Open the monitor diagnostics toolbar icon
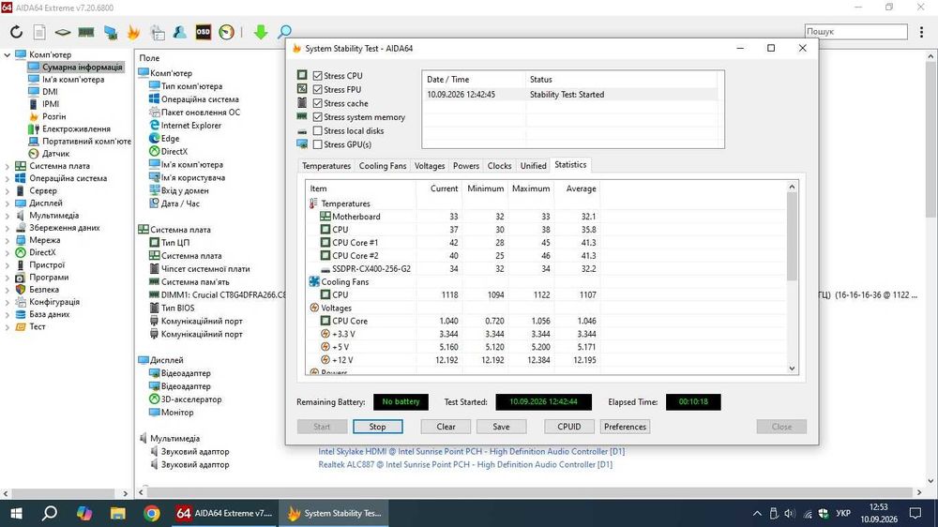Screen dimensions: 938x527 point(110,32)
